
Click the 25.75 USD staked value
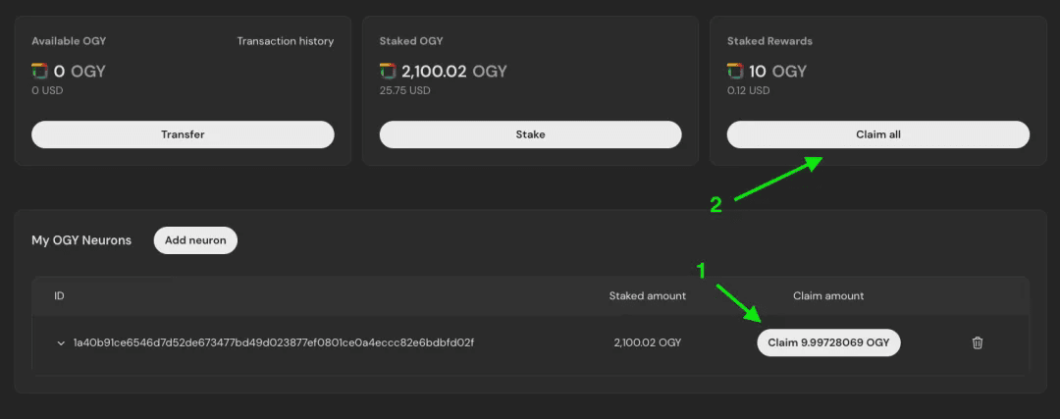(405, 90)
